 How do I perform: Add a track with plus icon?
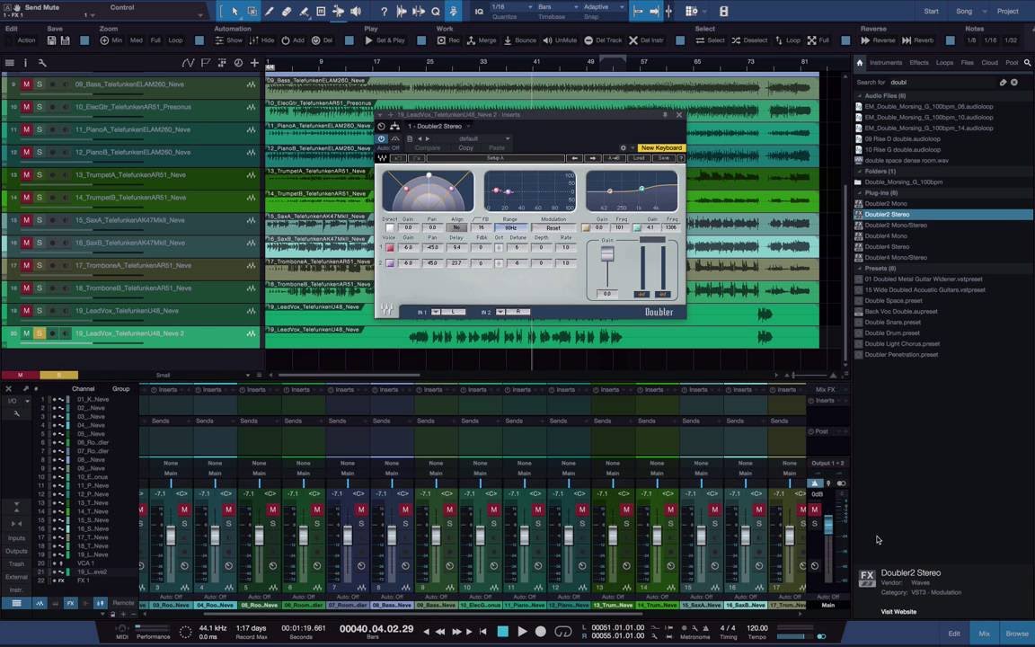tap(254, 63)
